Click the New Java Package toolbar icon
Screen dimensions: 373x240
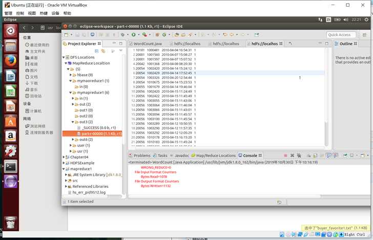157,35
